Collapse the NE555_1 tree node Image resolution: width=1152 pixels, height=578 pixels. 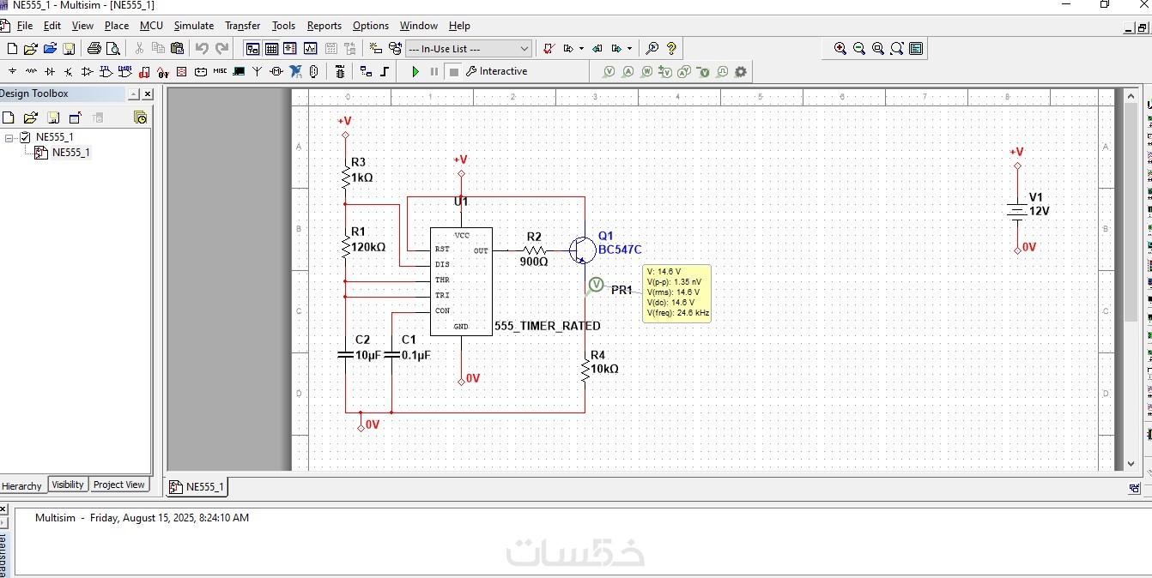click(9, 137)
